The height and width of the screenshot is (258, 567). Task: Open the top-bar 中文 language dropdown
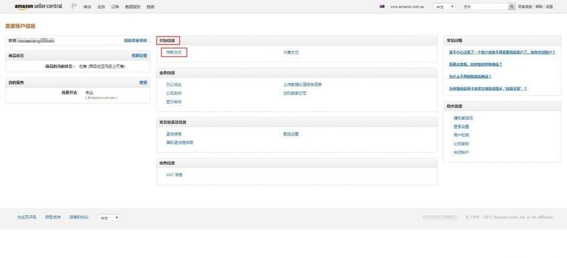pos(444,7)
